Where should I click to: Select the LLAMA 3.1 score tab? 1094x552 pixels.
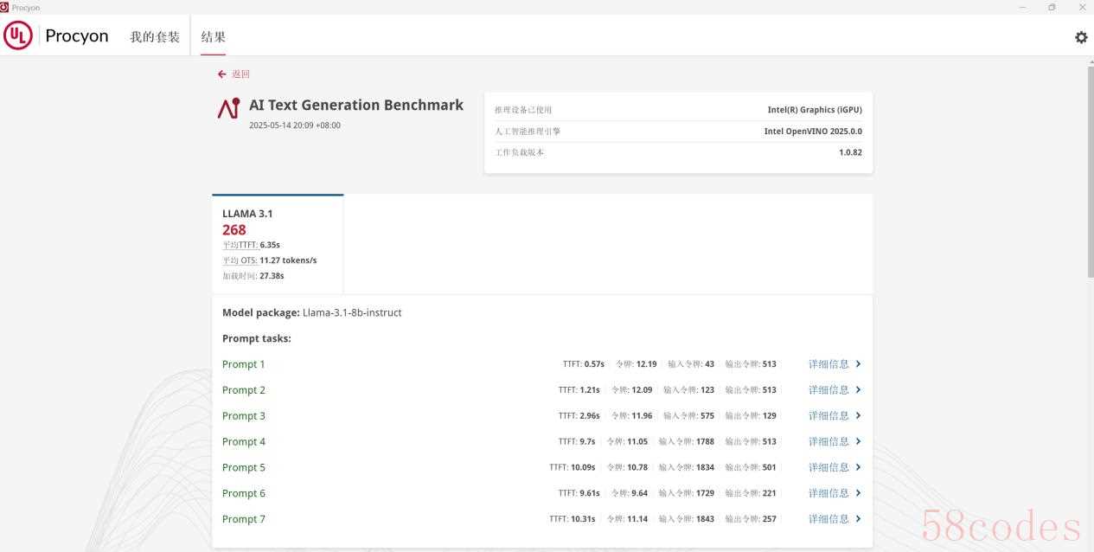(278, 245)
